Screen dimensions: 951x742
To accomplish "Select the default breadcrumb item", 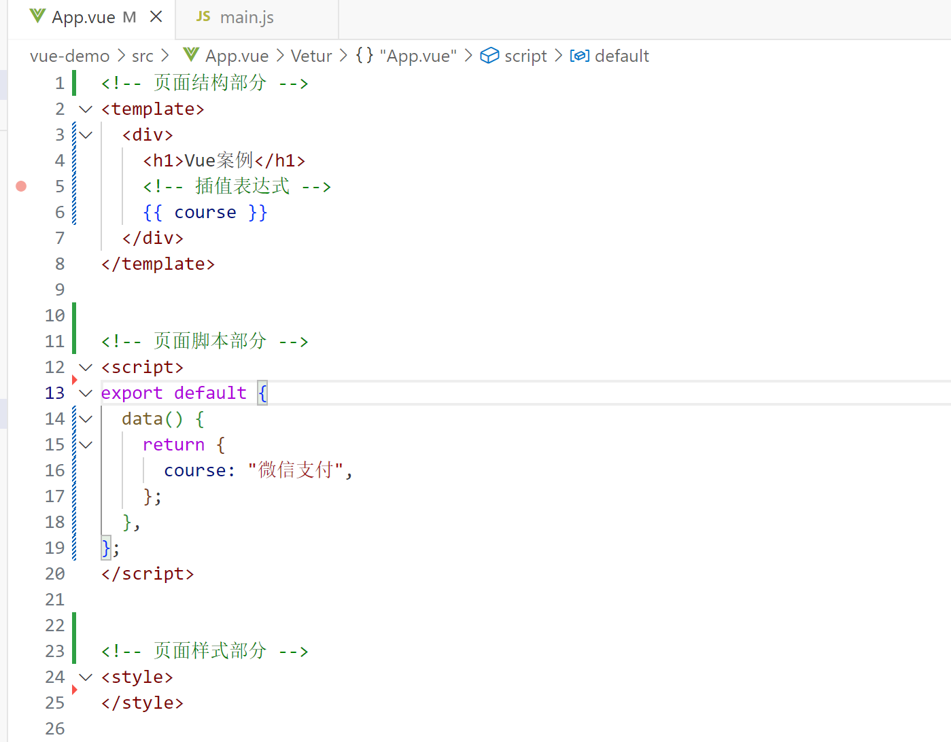I will pyautogui.click(x=622, y=56).
